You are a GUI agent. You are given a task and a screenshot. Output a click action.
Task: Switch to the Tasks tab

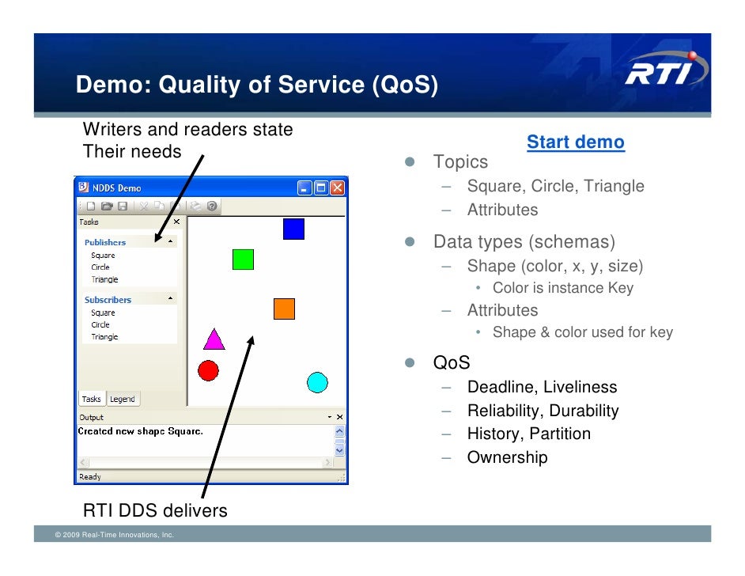click(91, 399)
